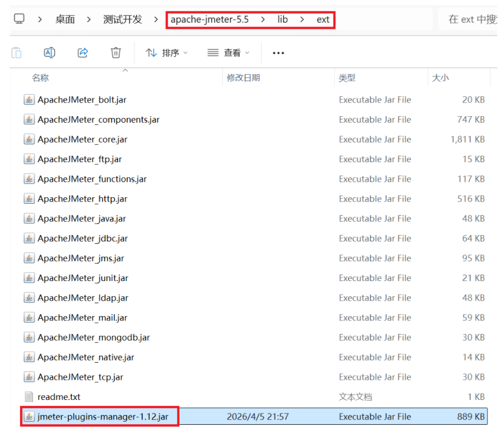Open the 查看 view dropdown

pos(228,52)
